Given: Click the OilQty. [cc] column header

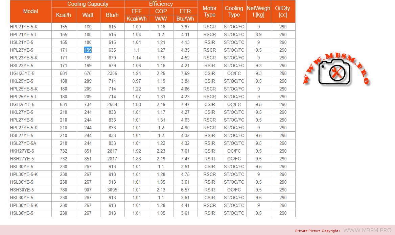Looking at the screenshot, I should point(283,11).
